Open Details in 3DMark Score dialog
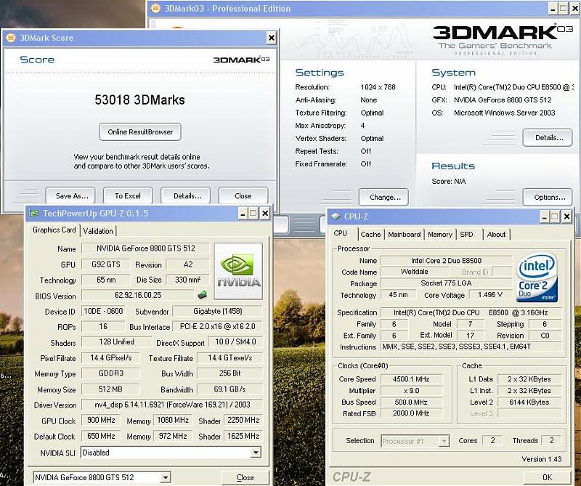This screenshot has height=486, width=581. tap(186, 195)
